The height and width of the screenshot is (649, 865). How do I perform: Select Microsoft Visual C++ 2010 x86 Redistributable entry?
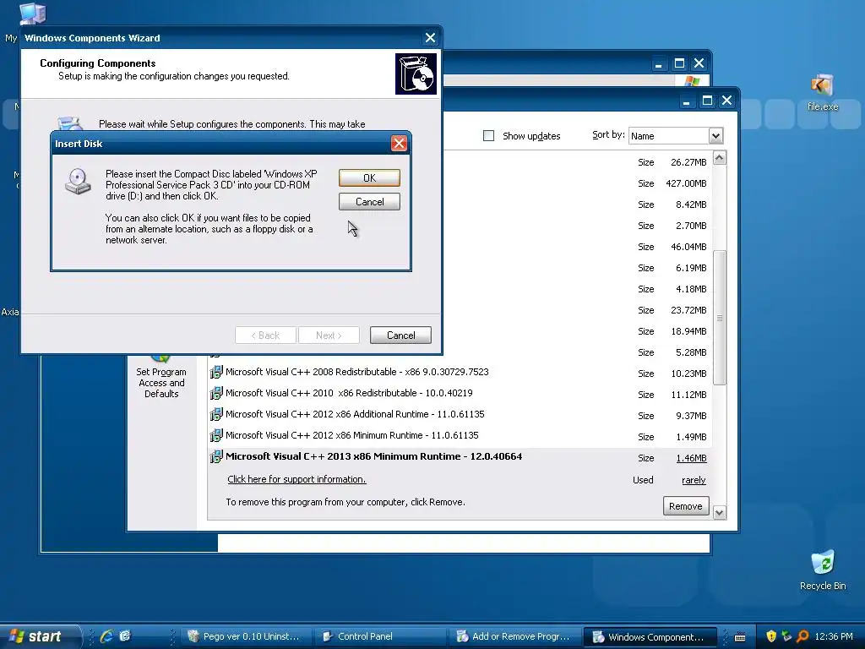click(x=349, y=393)
